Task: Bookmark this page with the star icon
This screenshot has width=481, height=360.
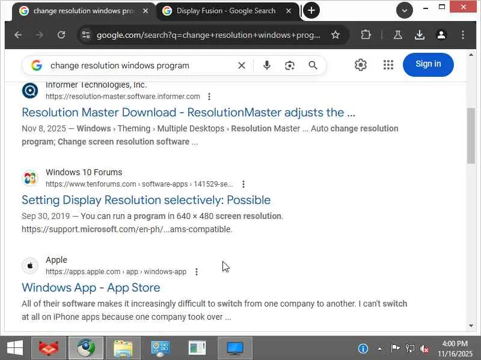Action: pyautogui.click(x=335, y=35)
